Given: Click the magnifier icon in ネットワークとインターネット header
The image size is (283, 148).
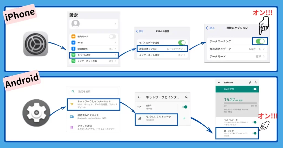Looking at the screenshot, I should [187, 97].
